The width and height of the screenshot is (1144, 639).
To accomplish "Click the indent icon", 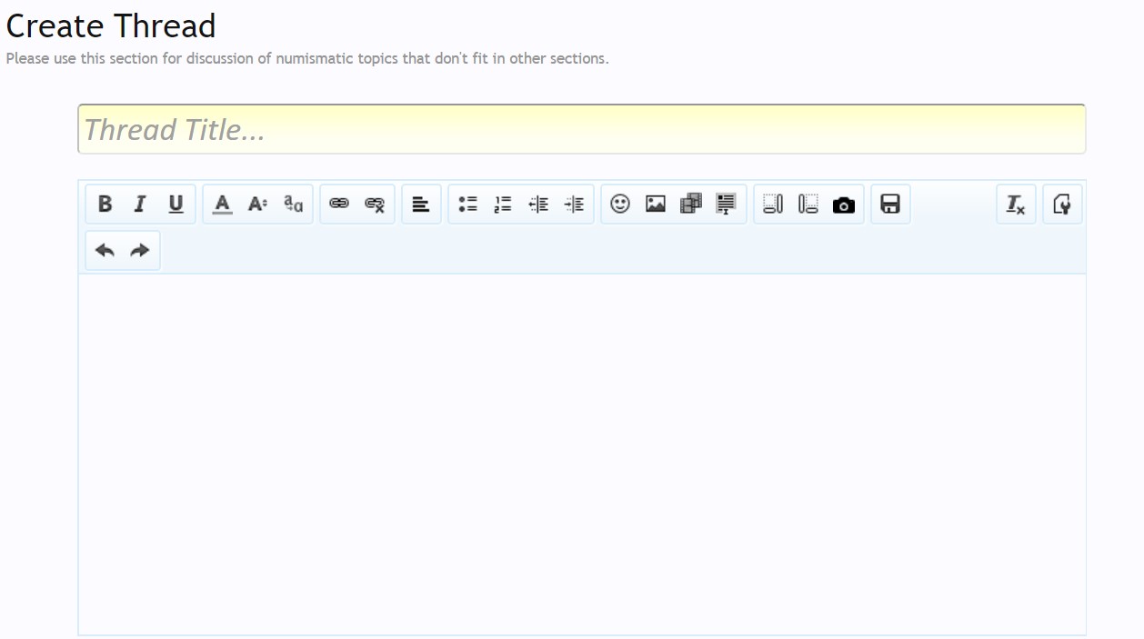I will [x=574, y=205].
